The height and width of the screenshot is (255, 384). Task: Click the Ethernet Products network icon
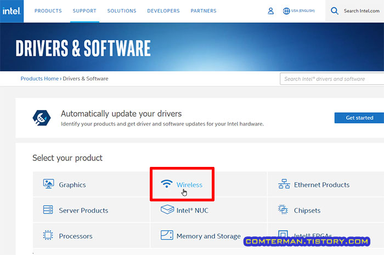click(x=284, y=184)
